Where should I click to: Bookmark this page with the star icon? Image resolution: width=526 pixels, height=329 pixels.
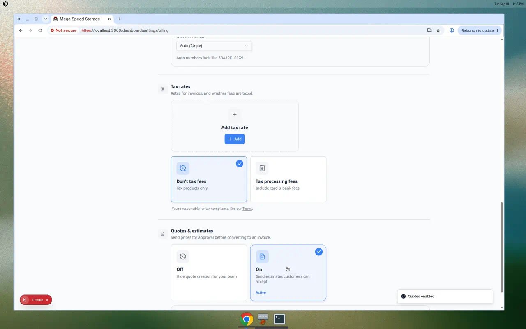point(438,30)
